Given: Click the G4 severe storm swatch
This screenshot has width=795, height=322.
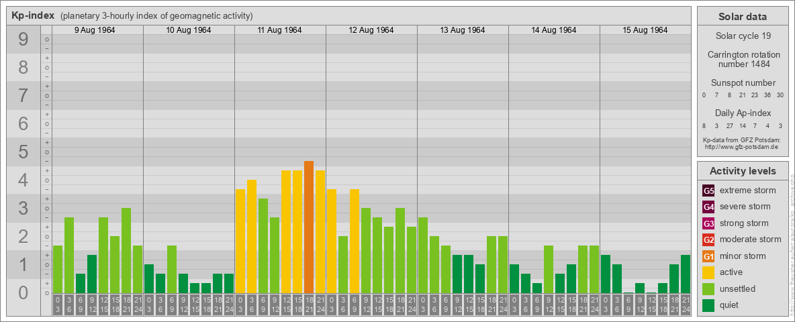Looking at the screenshot, I should 708,207.
